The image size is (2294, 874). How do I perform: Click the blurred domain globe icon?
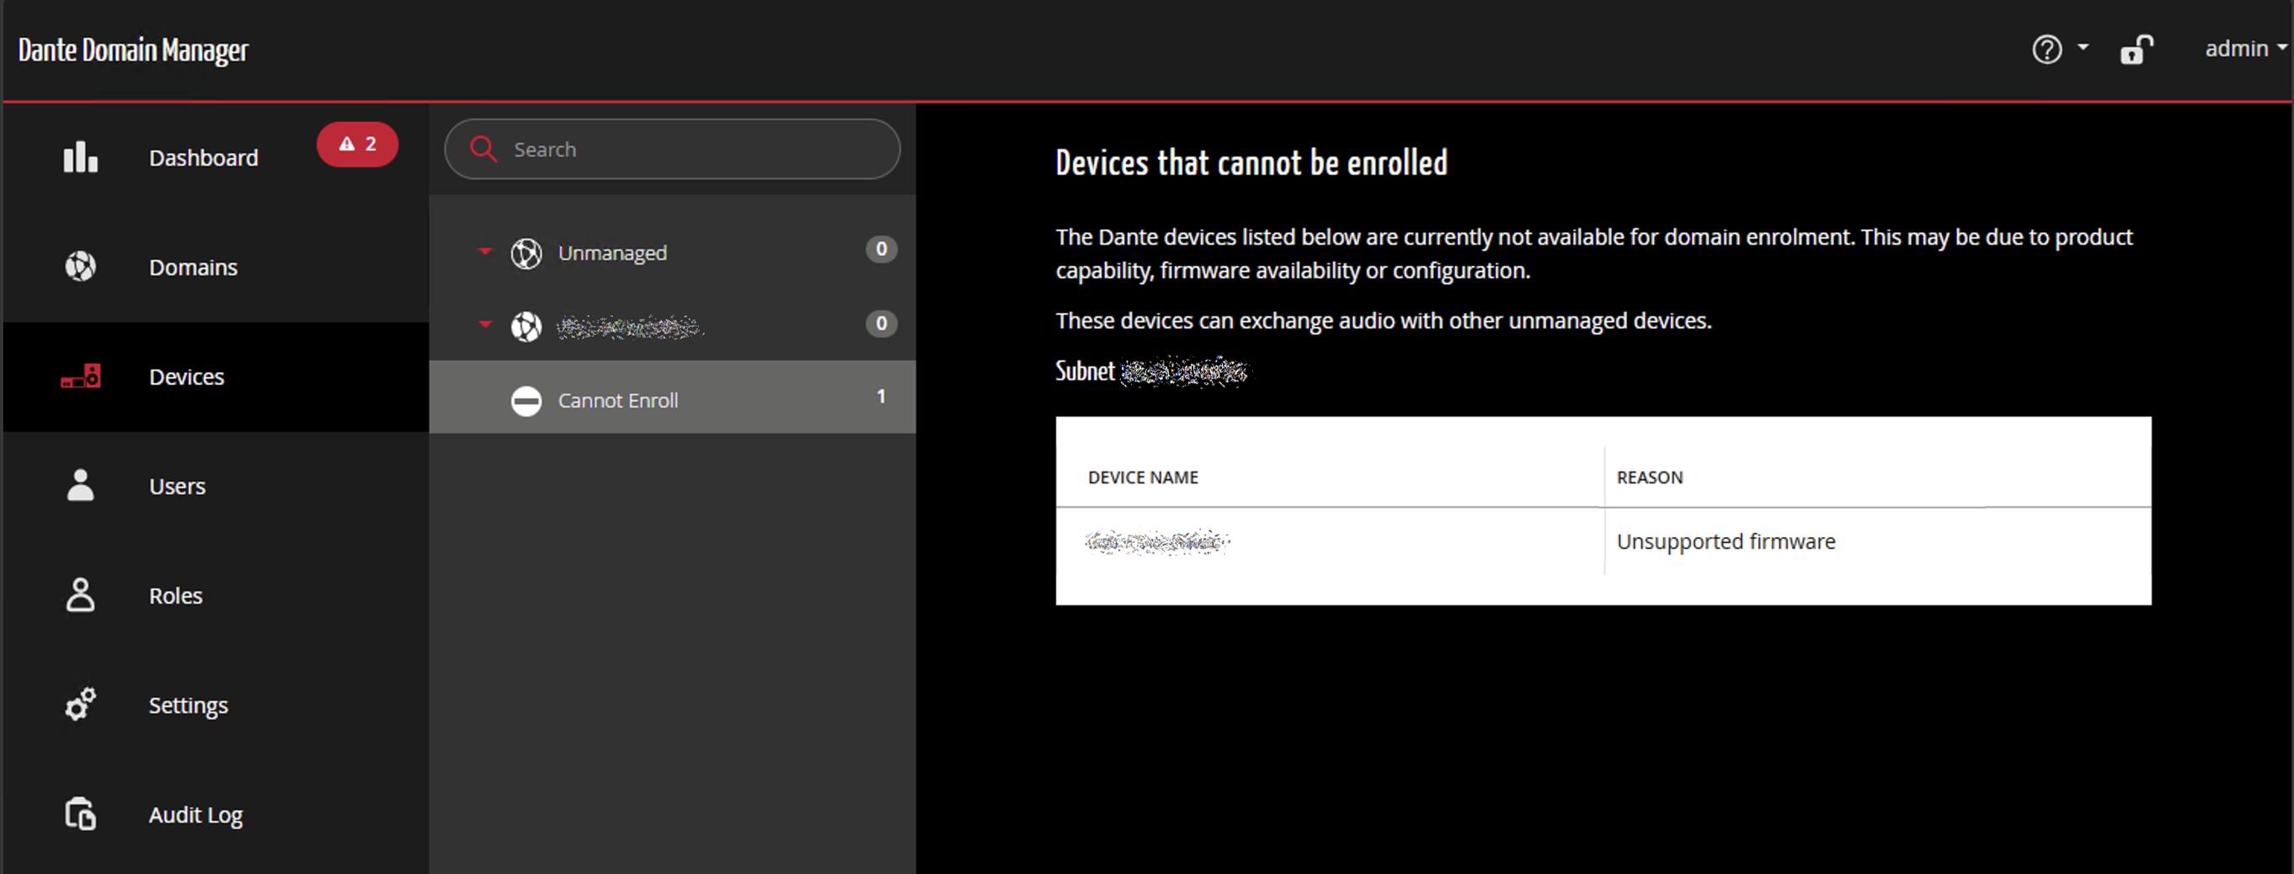point(526,327)
